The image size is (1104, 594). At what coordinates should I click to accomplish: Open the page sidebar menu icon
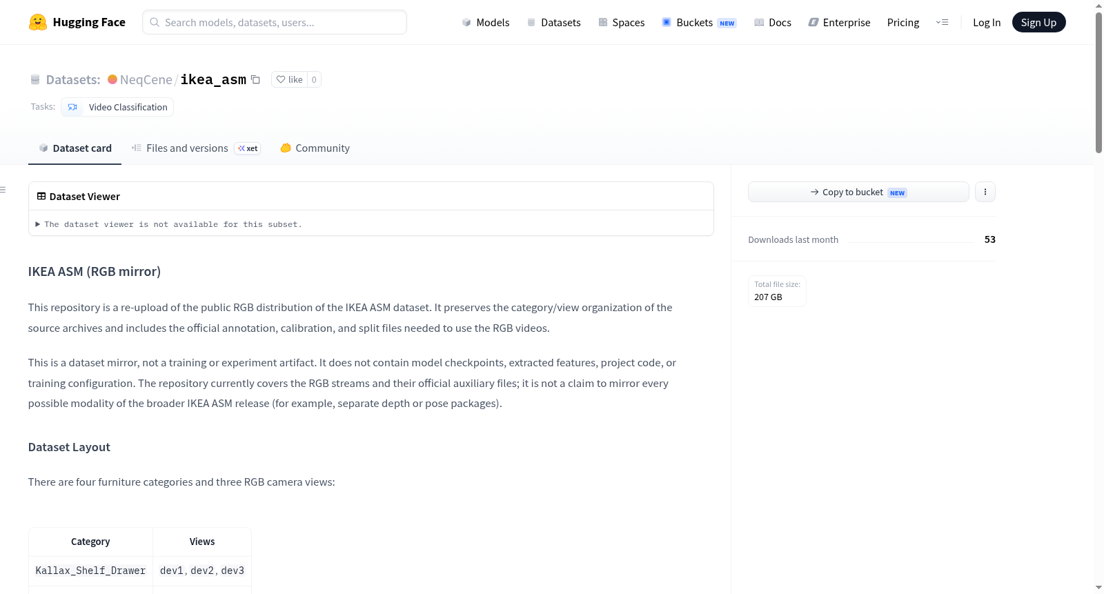click(3, 190)
